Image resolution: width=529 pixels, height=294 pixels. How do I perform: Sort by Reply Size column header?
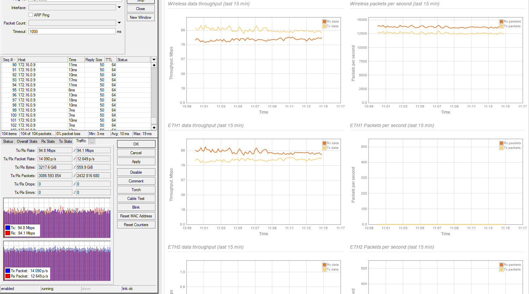point(95,60)
